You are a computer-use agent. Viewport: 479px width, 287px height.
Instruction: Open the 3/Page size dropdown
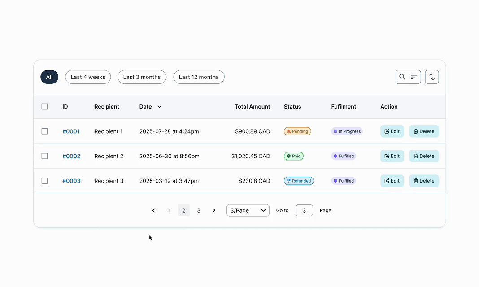coord(248,210)
